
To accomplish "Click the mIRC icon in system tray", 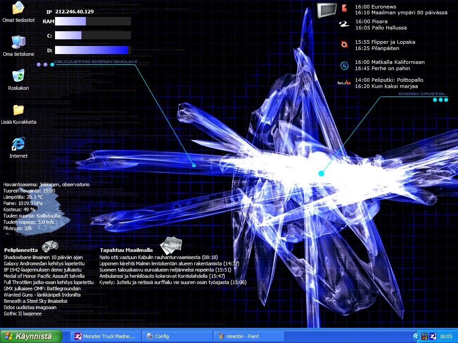I will click(424, 336).
